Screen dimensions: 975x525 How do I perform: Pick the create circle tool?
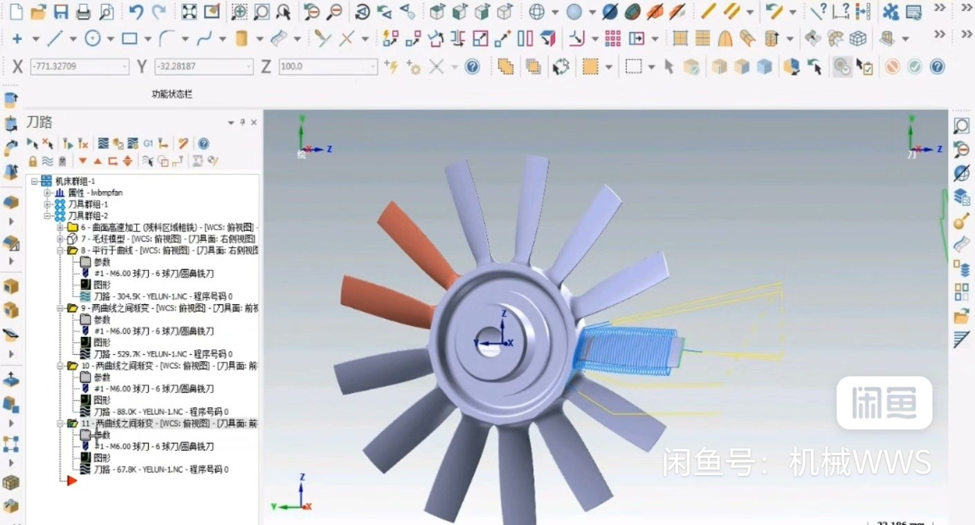pos(93,39)
